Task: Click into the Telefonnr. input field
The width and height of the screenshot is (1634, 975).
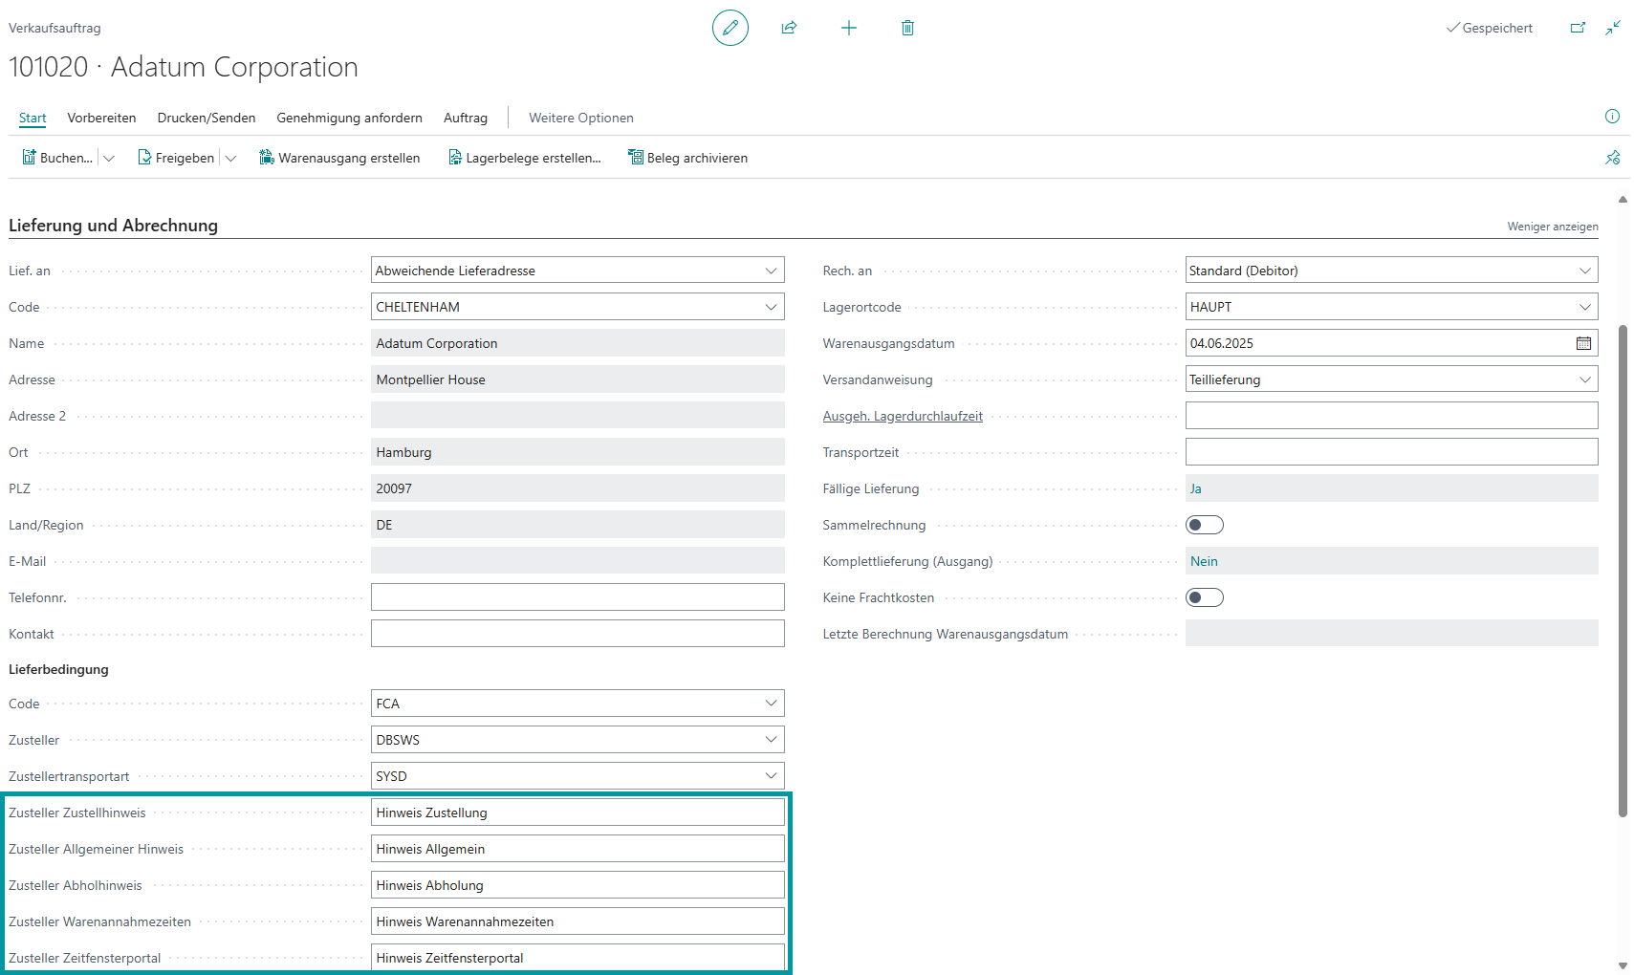Action: tap(577, 597)
